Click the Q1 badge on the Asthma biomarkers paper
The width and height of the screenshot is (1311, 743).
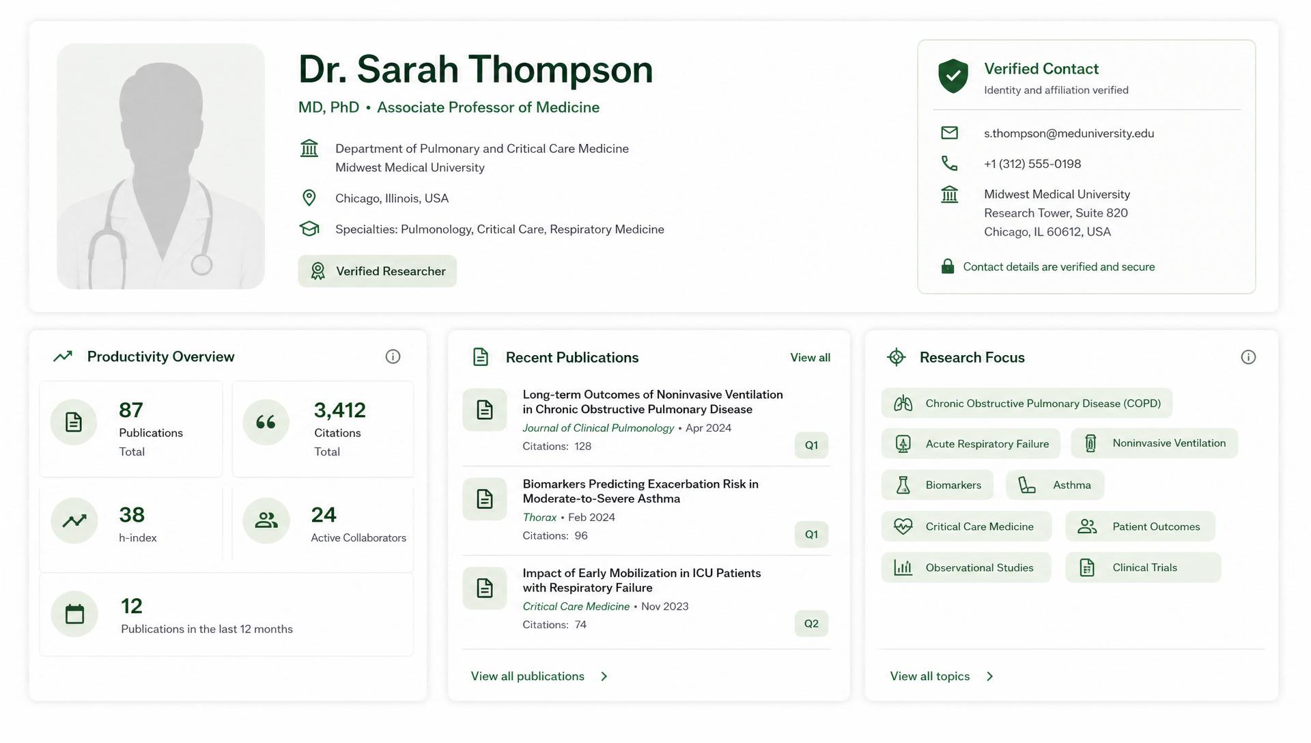tap(811, 535)
